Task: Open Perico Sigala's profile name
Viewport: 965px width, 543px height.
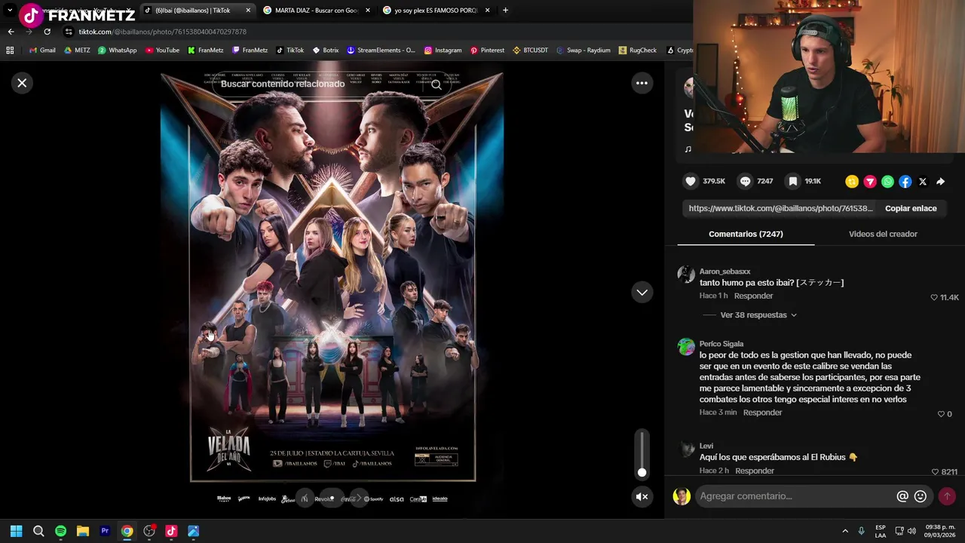Action: (721, 344)
